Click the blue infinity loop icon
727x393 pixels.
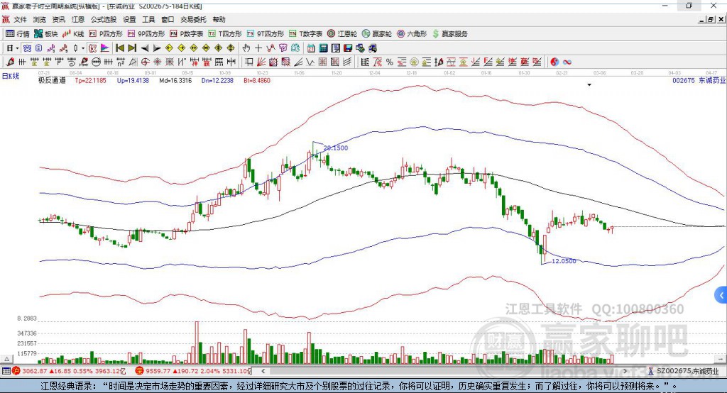pos(567,62)
